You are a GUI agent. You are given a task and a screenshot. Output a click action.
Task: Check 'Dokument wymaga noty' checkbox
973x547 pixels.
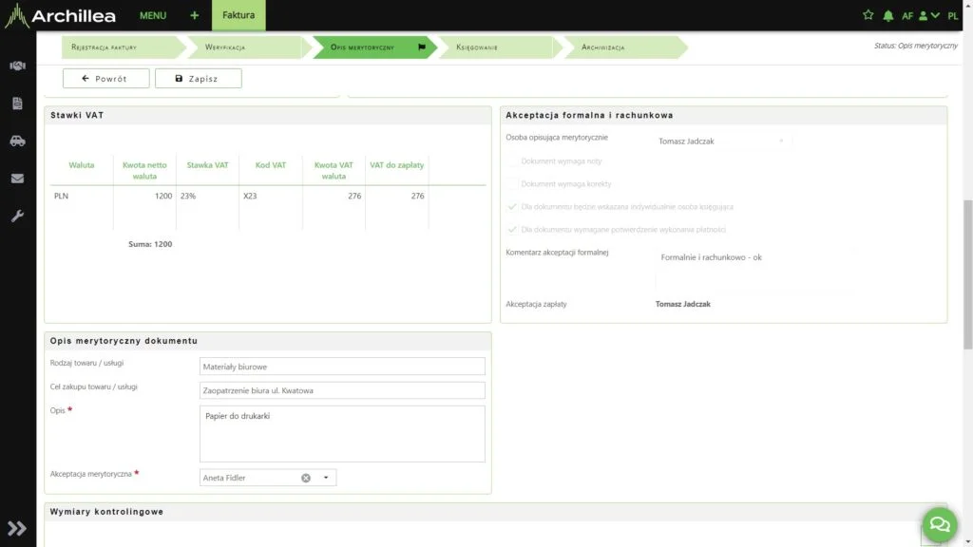tap(513, 161)
